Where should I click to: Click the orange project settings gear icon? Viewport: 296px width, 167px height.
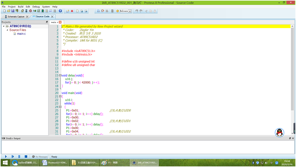click(x=118, y=11)
